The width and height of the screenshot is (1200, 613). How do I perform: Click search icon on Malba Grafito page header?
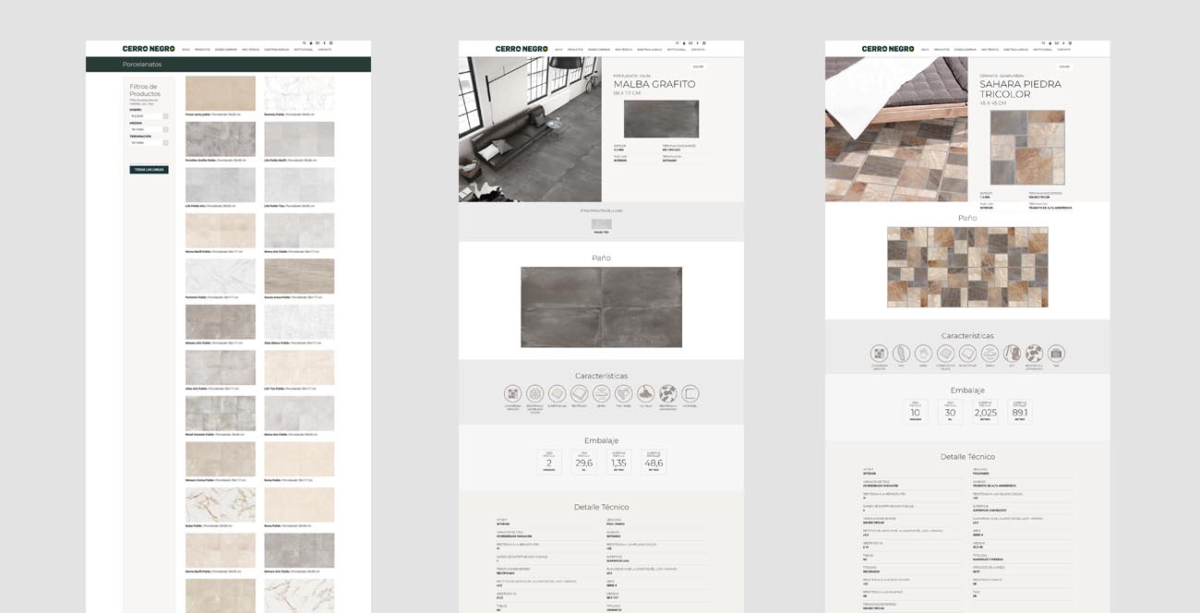pyautogui.click(x=678, y=43)
